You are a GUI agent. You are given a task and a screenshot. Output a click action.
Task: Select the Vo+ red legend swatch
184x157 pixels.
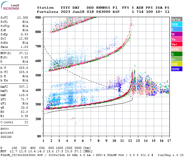177,44
